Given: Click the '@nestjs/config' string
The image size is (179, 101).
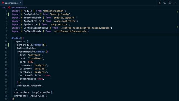Looking at the screenshot, I should pyautogui.click(x=60, y=14).
